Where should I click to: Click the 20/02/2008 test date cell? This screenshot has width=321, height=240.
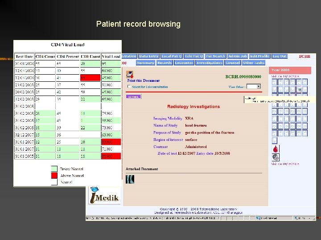click(x=24, y=92)
